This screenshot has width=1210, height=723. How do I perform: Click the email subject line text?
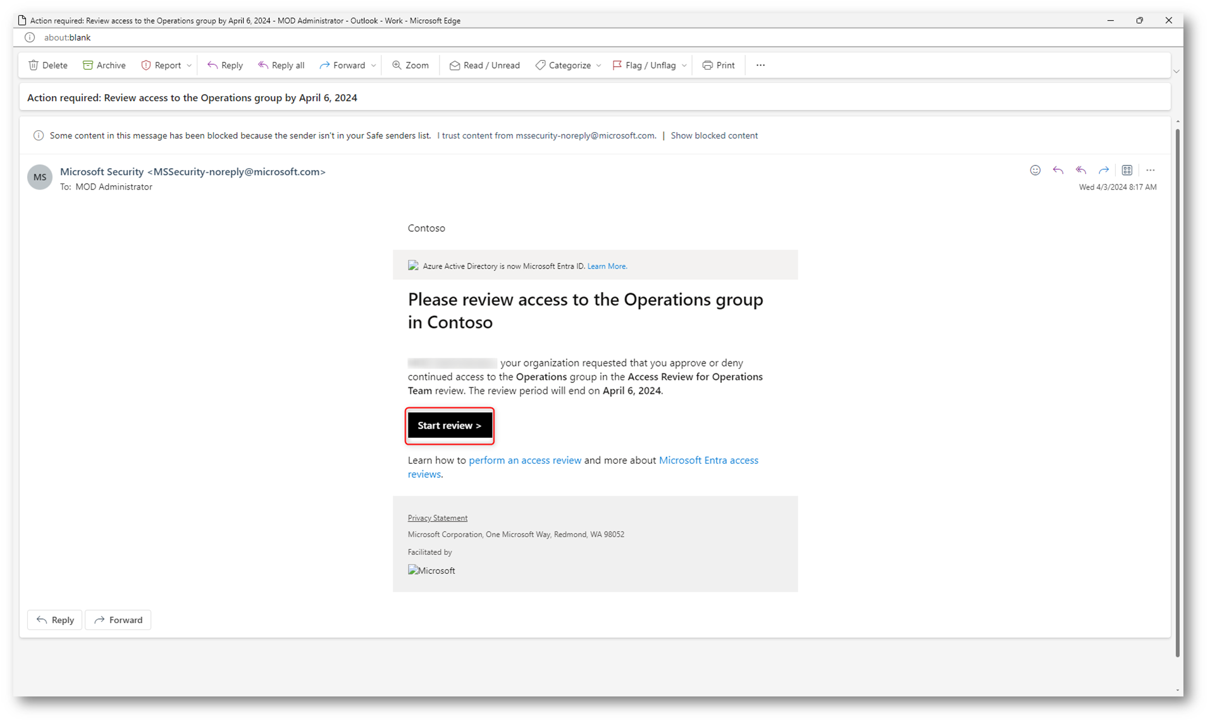(x=192, y=97)
